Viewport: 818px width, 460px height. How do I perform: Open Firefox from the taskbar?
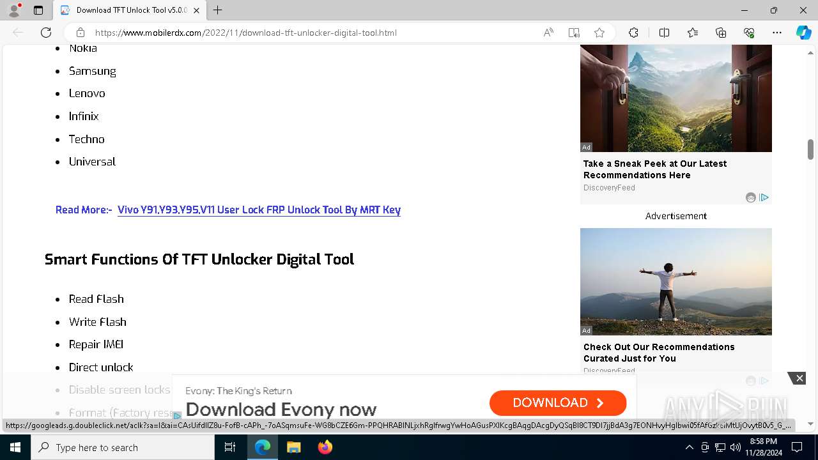(325, 447)
